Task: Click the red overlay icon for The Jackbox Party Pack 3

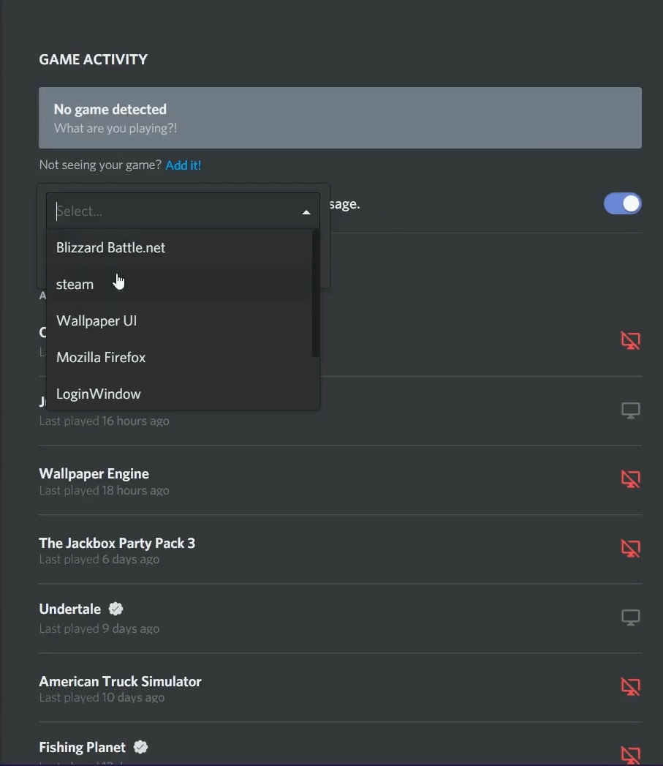Action: click(630, 548)
